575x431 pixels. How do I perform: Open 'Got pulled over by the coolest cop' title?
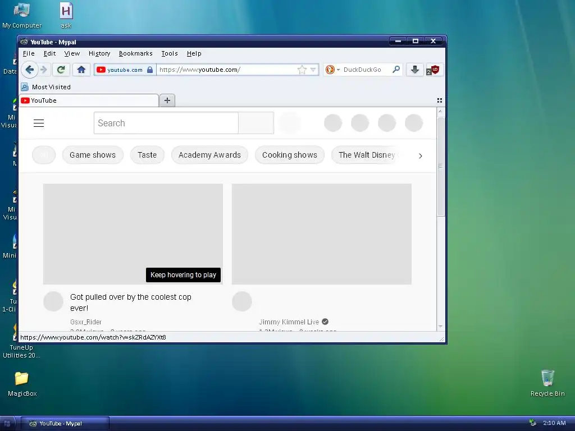[x=130, y=302]
